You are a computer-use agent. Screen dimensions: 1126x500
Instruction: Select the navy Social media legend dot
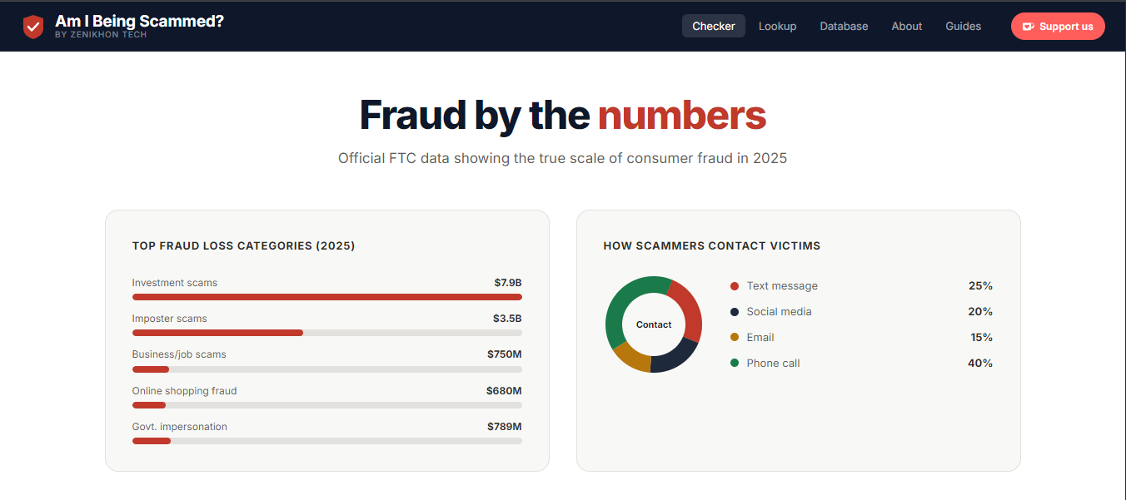734,311
